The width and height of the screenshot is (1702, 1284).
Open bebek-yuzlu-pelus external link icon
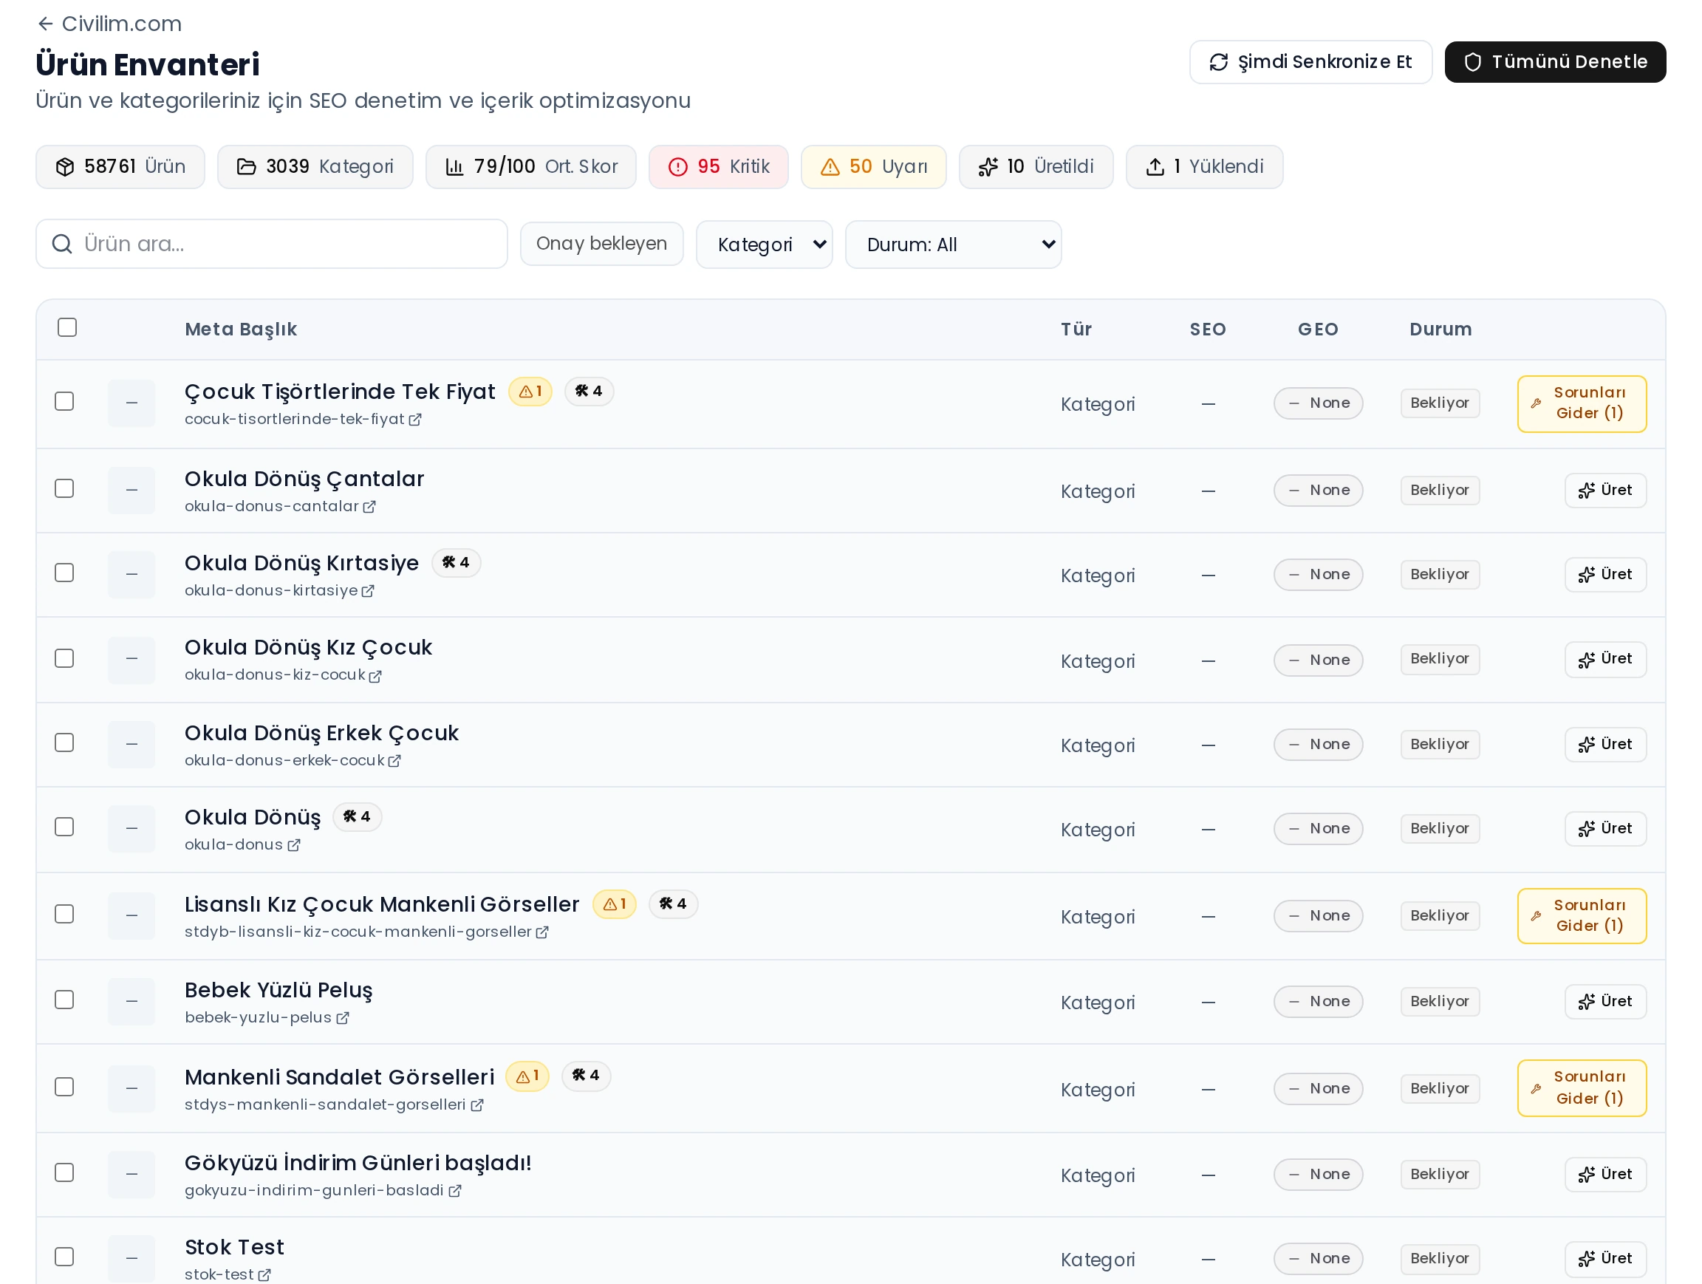344,1018
